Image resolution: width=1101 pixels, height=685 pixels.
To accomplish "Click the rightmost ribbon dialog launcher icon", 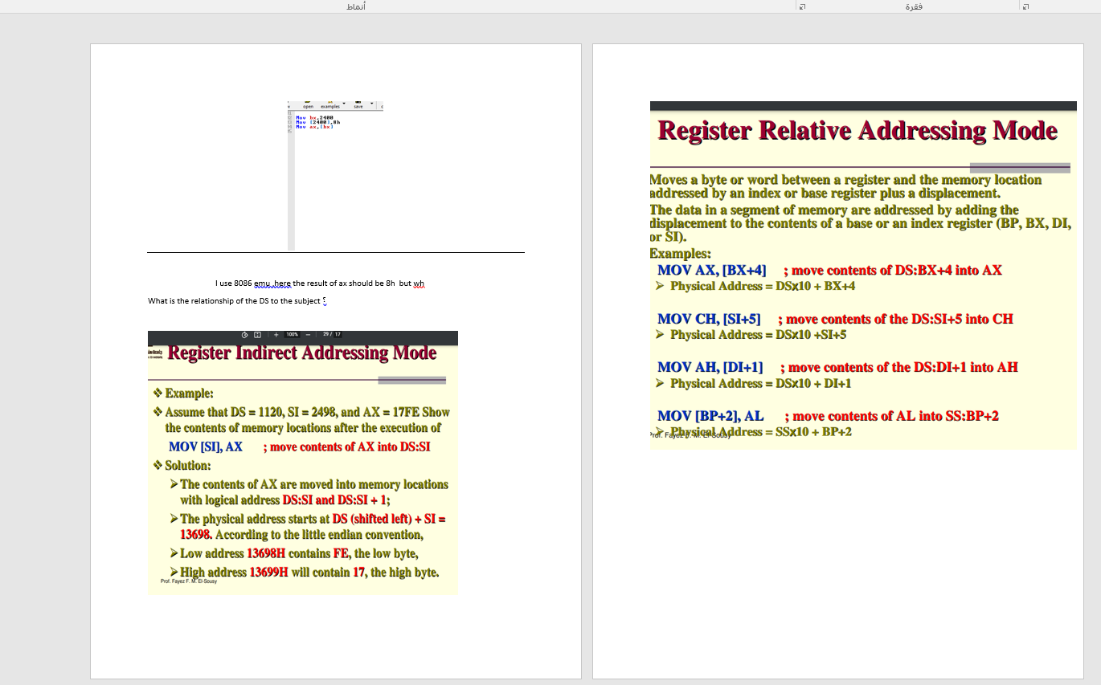I will [x=1025, y=6].
